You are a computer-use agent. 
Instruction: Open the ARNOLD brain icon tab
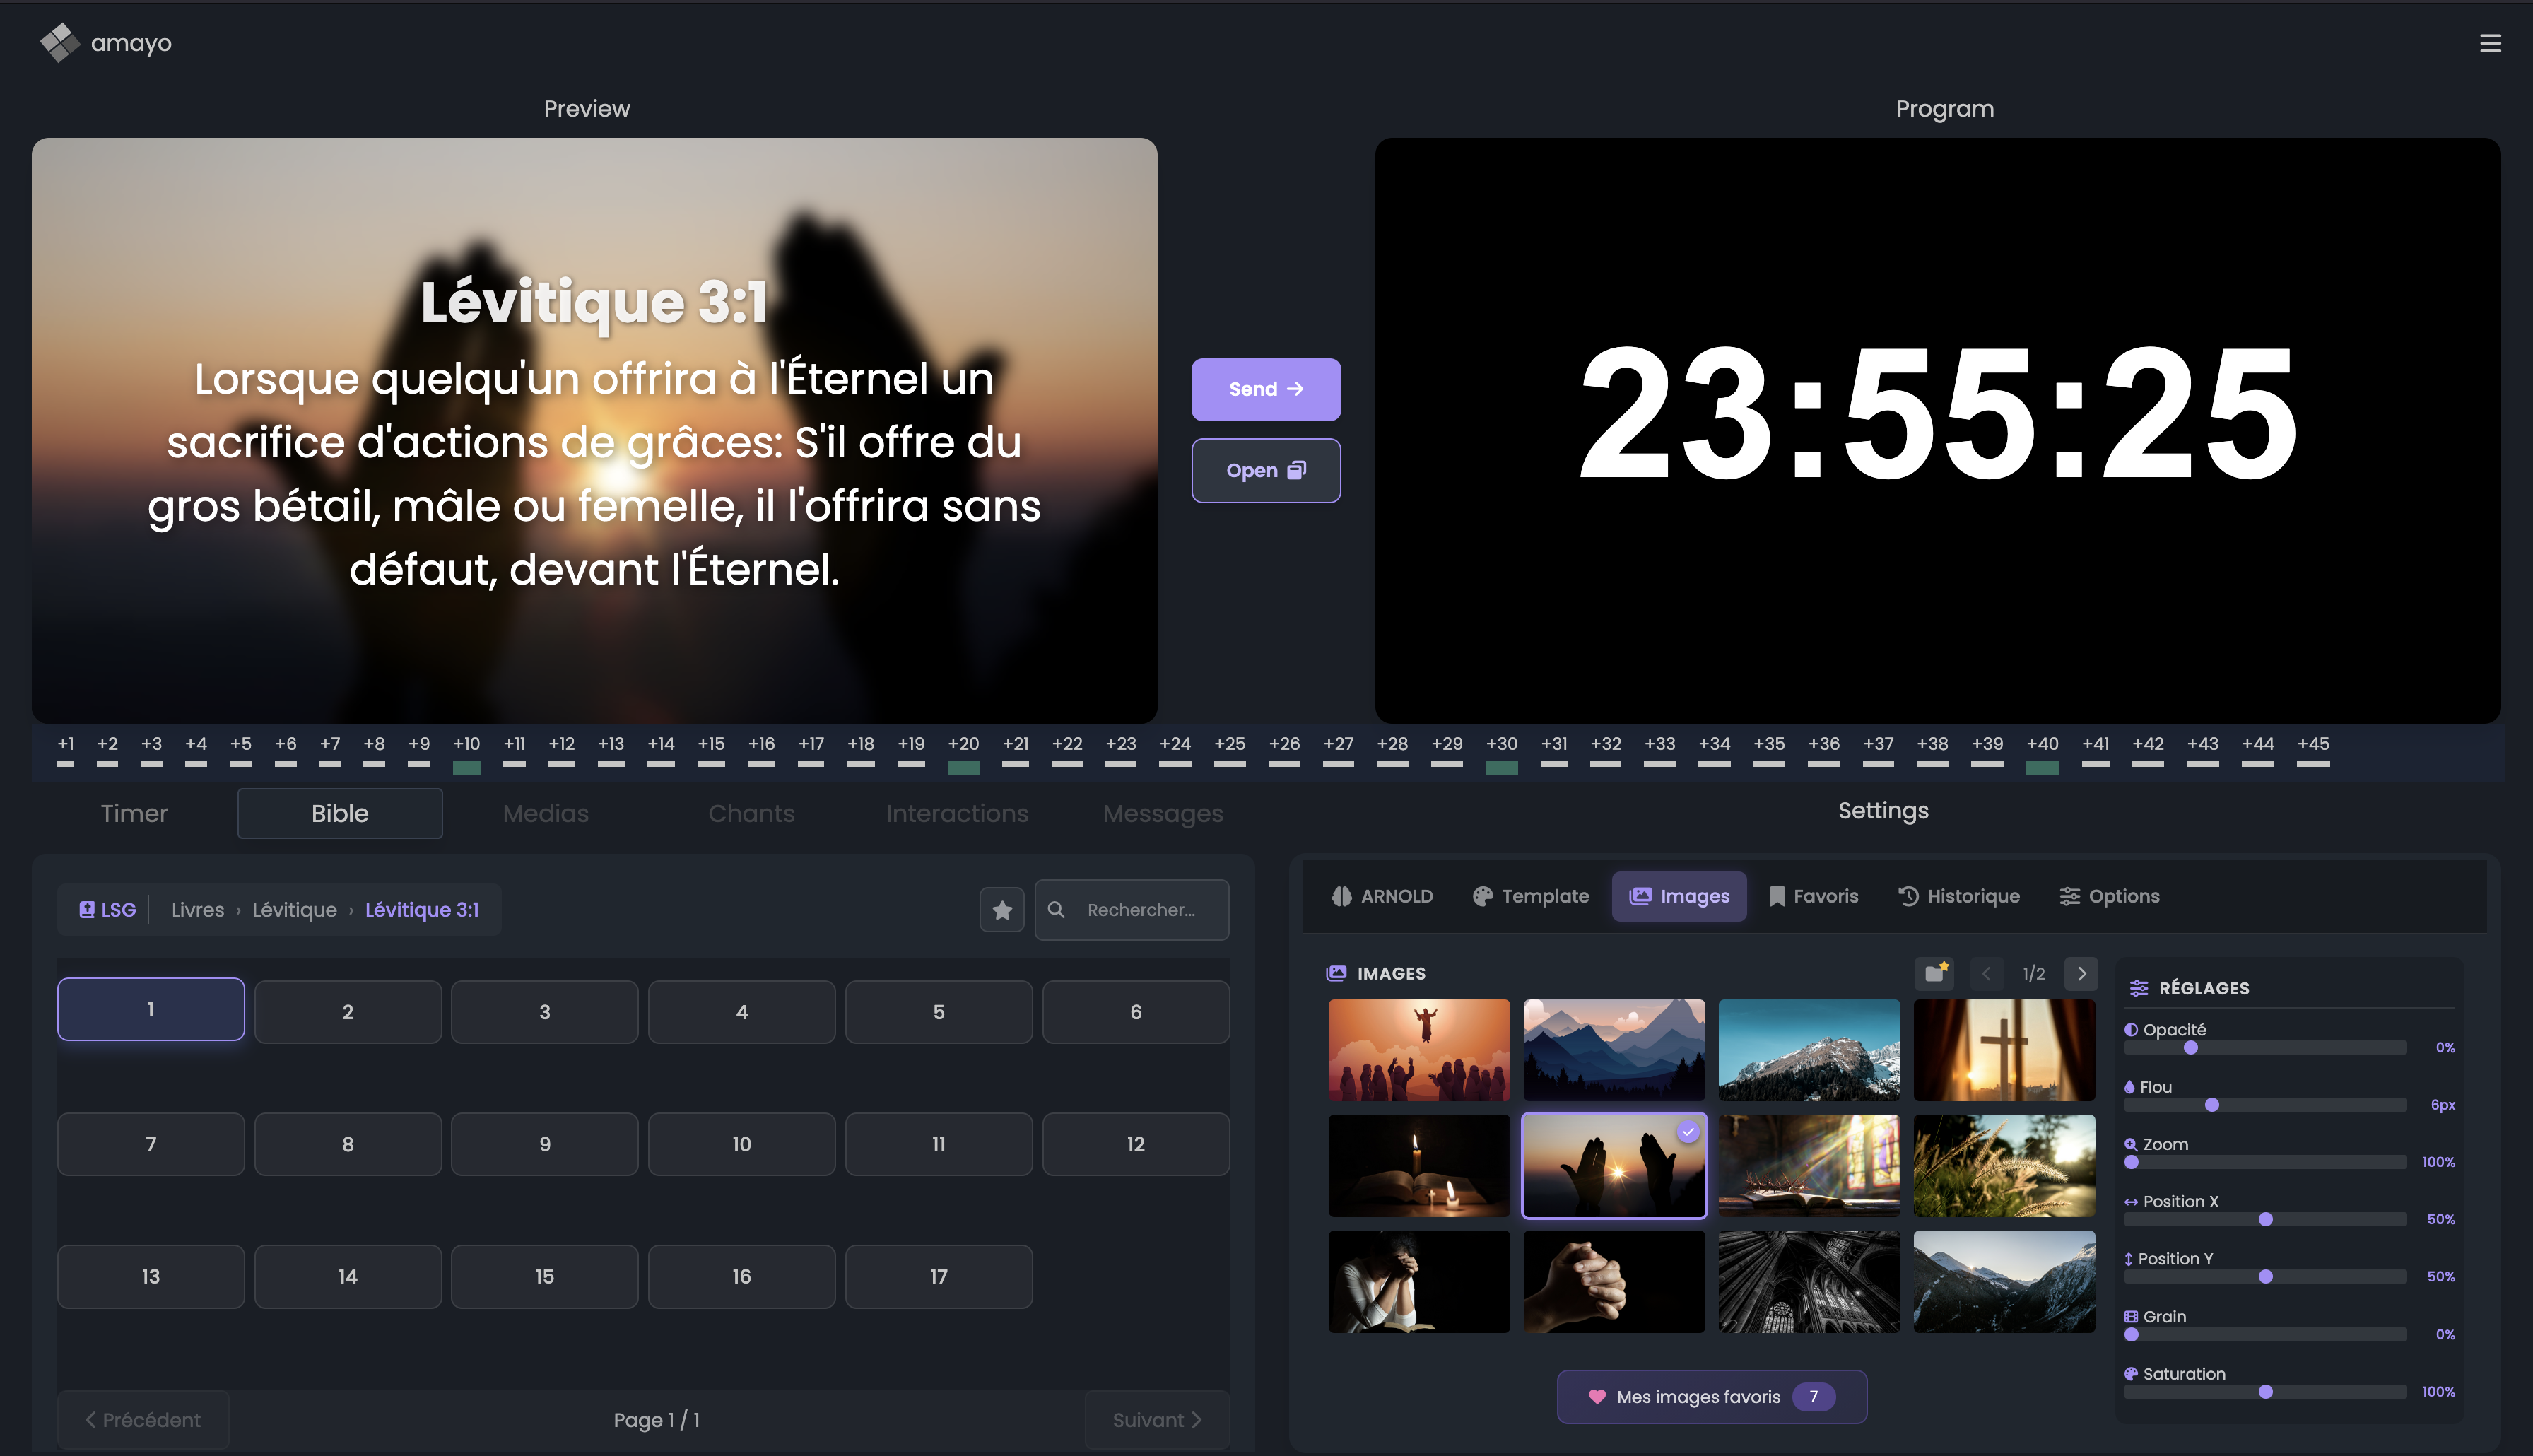pos(1382,896)
